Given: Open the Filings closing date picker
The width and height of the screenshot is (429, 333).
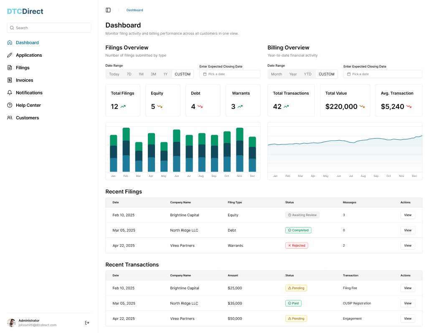Looking at the screenshot, I should tap(230, 74).
